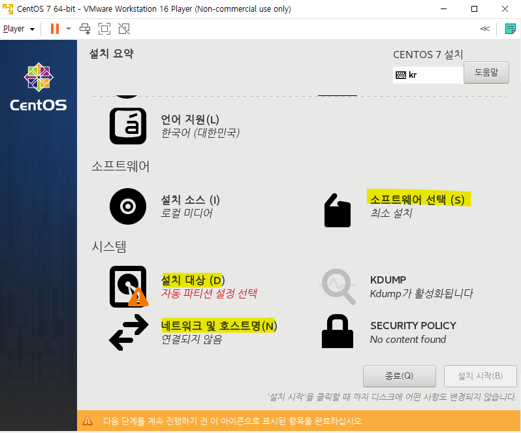521x433 pixels.
Task: Click the 로컬 미디어 status text
Action: tap(187, 213)
